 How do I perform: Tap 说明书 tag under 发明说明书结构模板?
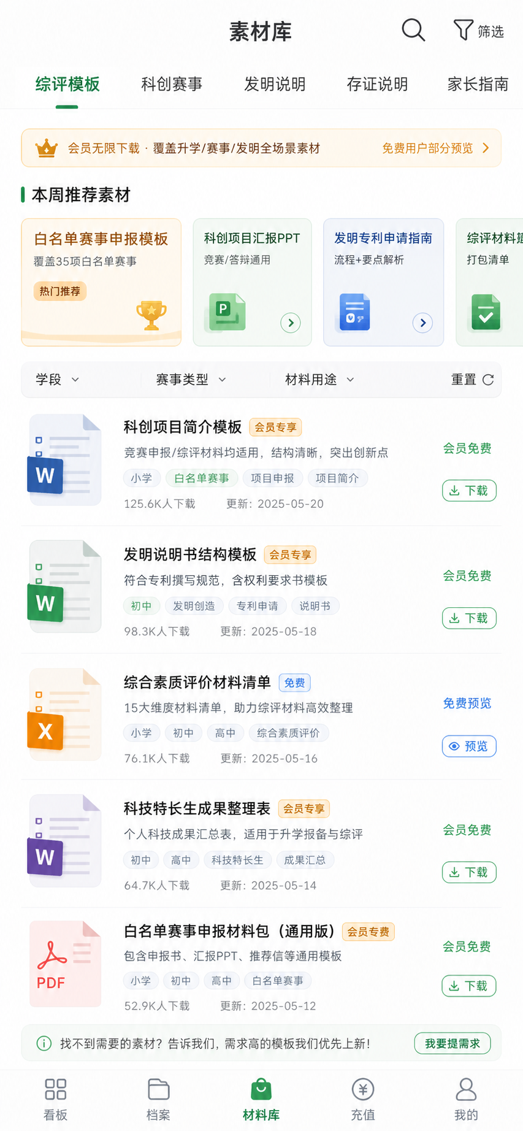[315, 606]
